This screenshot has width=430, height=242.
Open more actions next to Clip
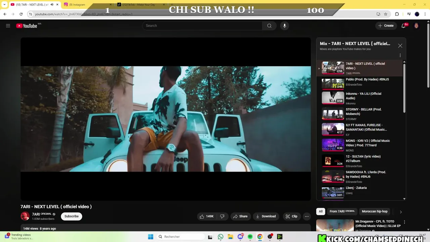pos(307,216)
